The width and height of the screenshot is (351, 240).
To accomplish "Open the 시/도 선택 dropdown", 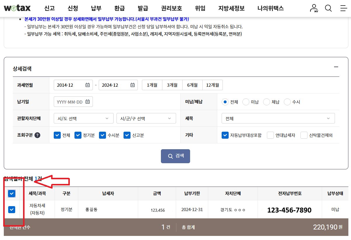I will [83, 118].
